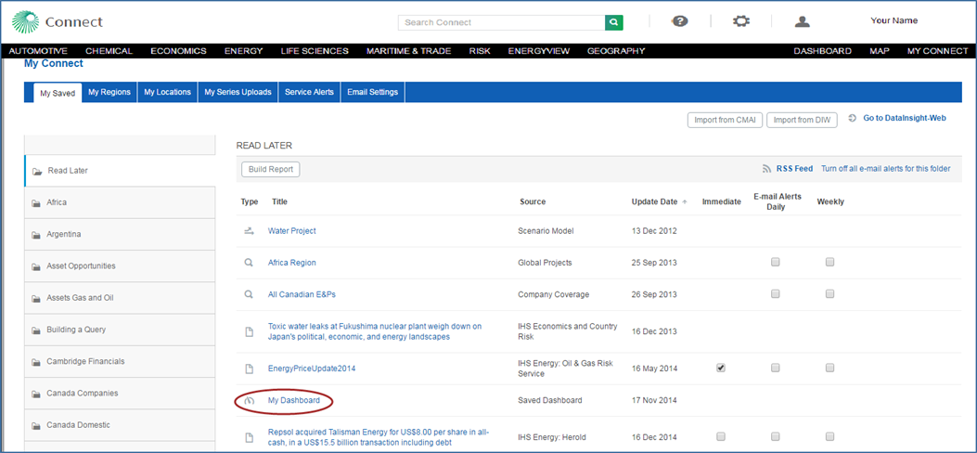This screenshot has width=977, height=453.
Task: Open the Cambridge Financials folder
Action: click(85, 361)
